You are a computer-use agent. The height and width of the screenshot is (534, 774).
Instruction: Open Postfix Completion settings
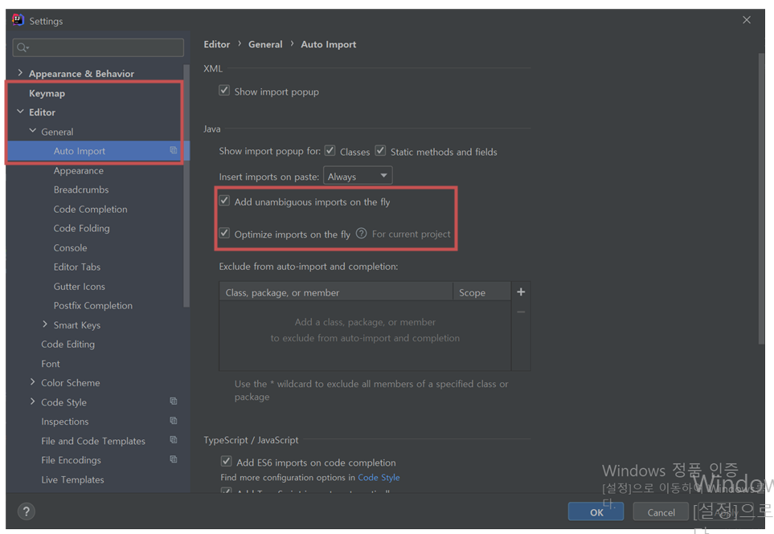(x=92, y=306)
